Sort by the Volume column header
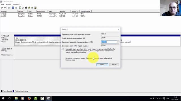The width and height of the screenshot is (181, 101). pyautogui.click(x=9, y=12)
